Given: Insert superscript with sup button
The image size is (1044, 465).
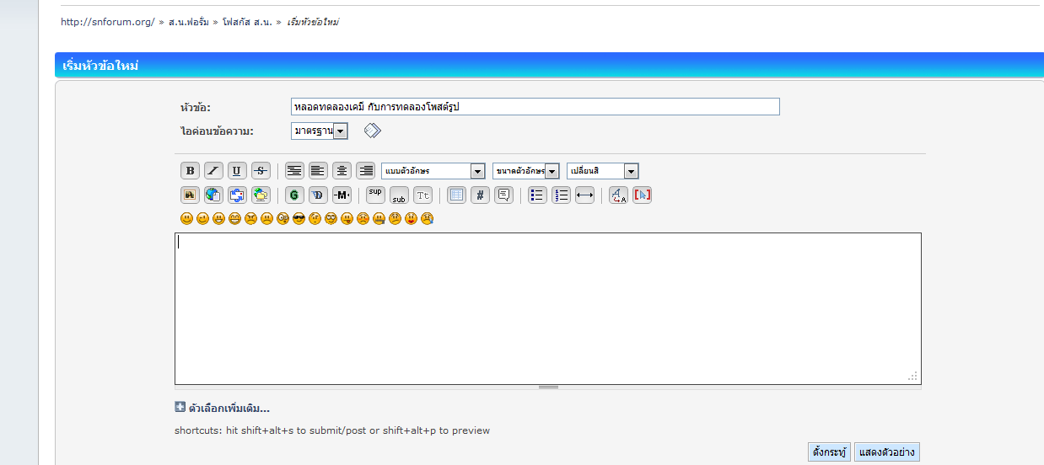Looking at the screenshot, I should click(375, 195).
